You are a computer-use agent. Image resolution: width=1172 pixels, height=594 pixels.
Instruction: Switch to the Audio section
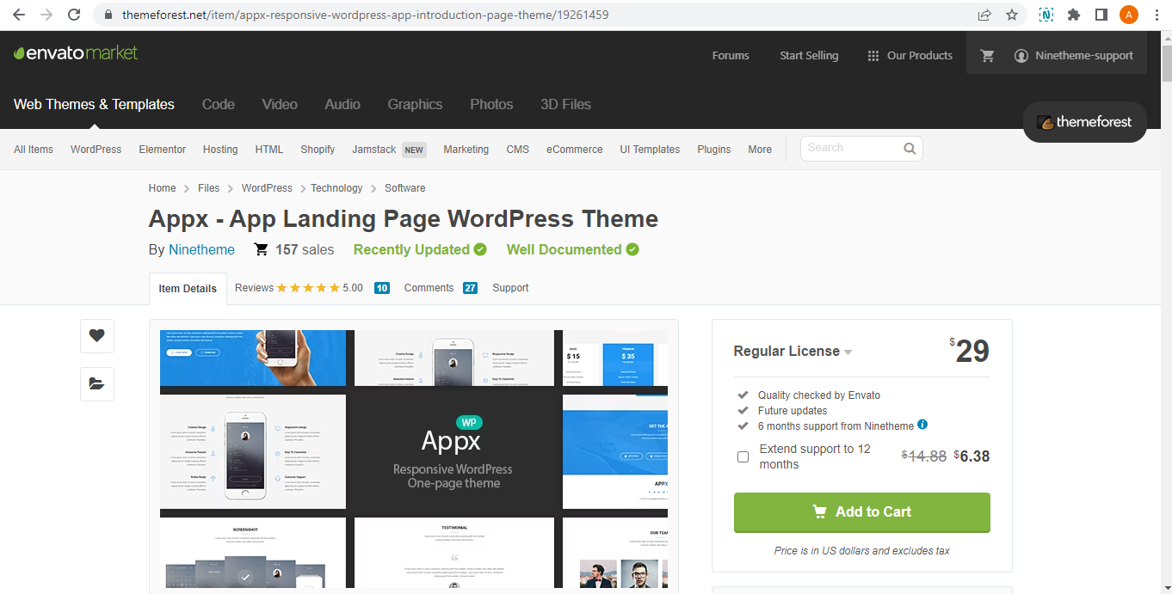coord(342,105)
